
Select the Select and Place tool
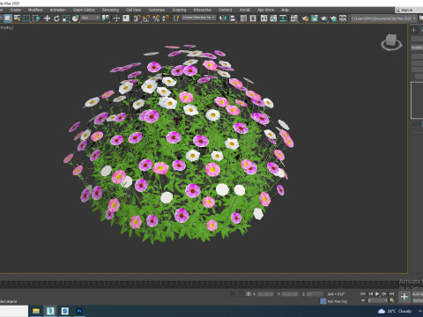[76, 18]
